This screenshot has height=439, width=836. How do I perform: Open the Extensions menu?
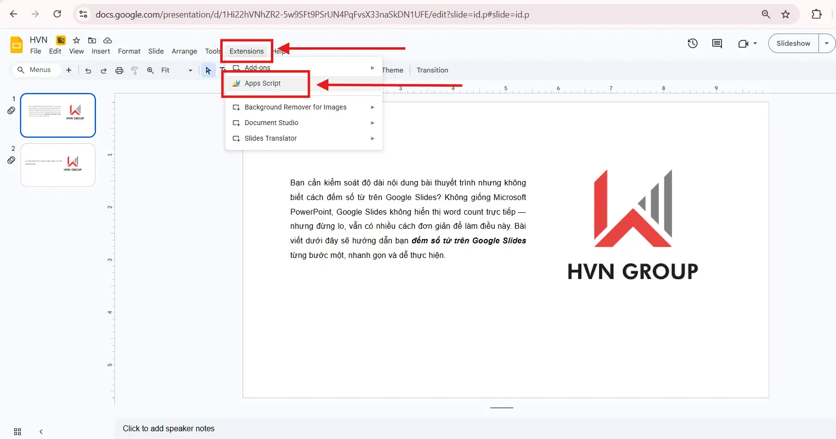click(x=246, y=51)
